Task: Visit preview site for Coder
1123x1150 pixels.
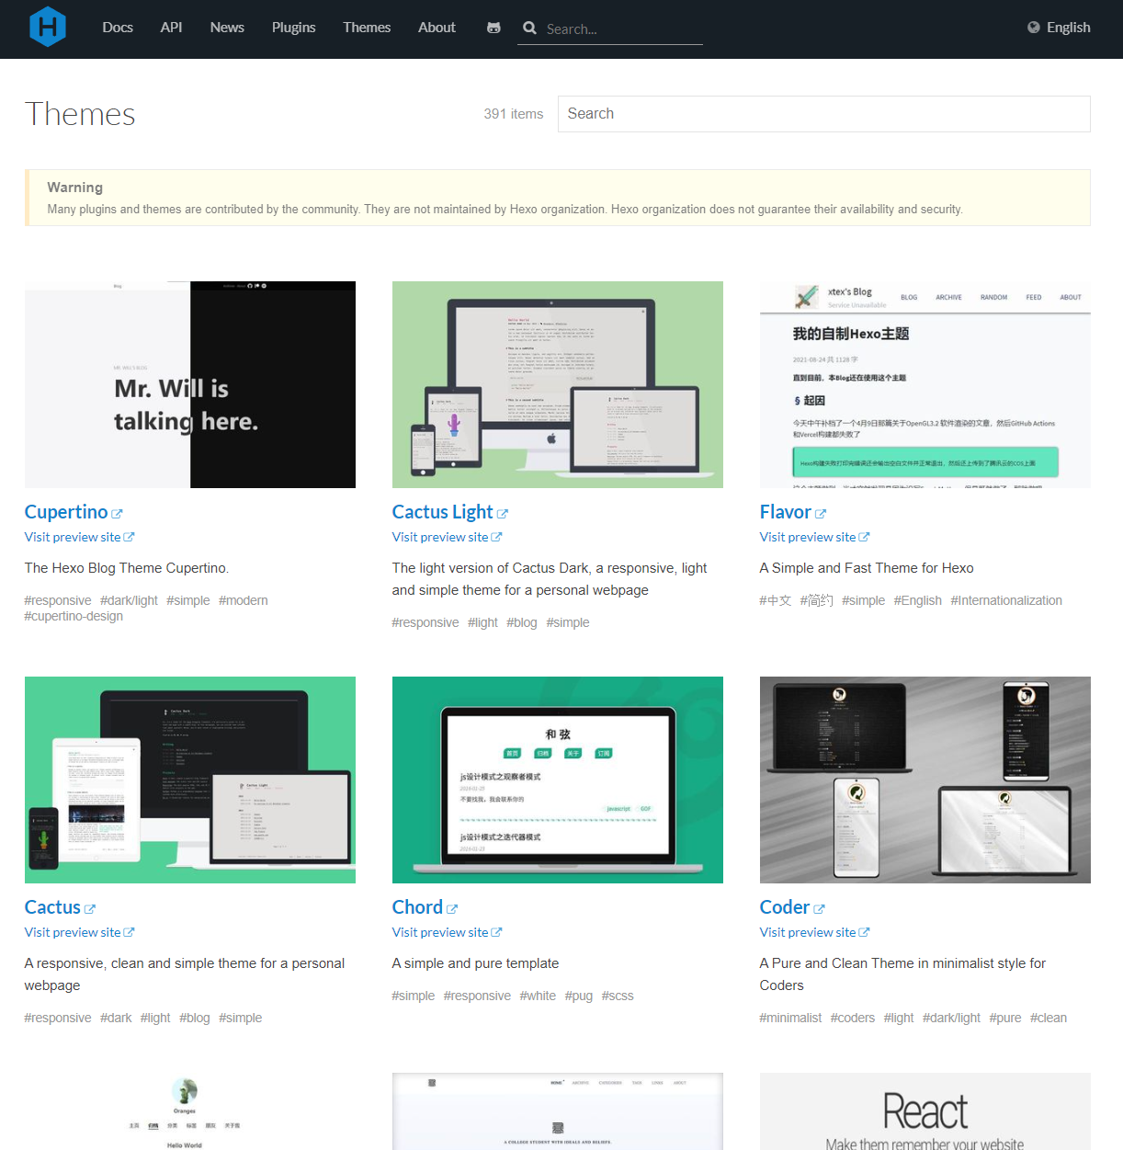Action: (x=808, y=932)
